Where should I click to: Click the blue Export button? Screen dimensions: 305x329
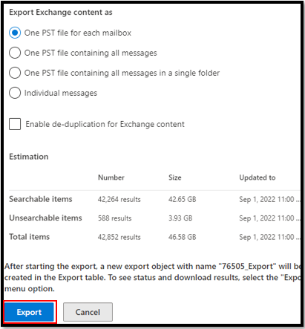[x=29, y=312]
